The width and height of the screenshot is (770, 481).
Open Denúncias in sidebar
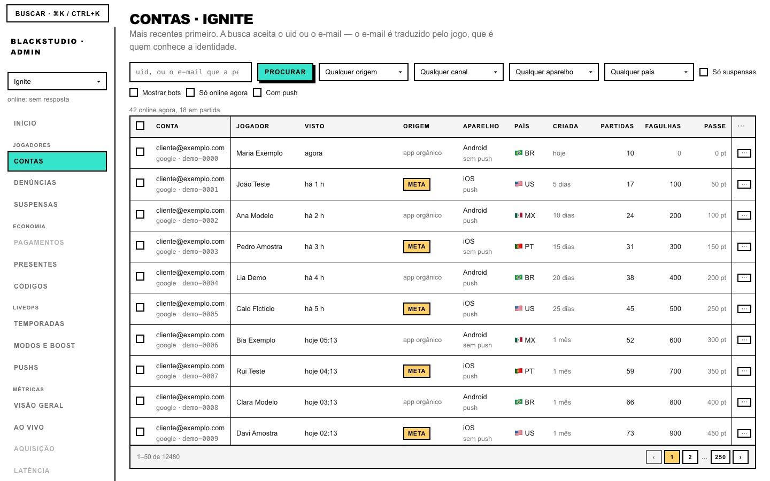(57, 183)
